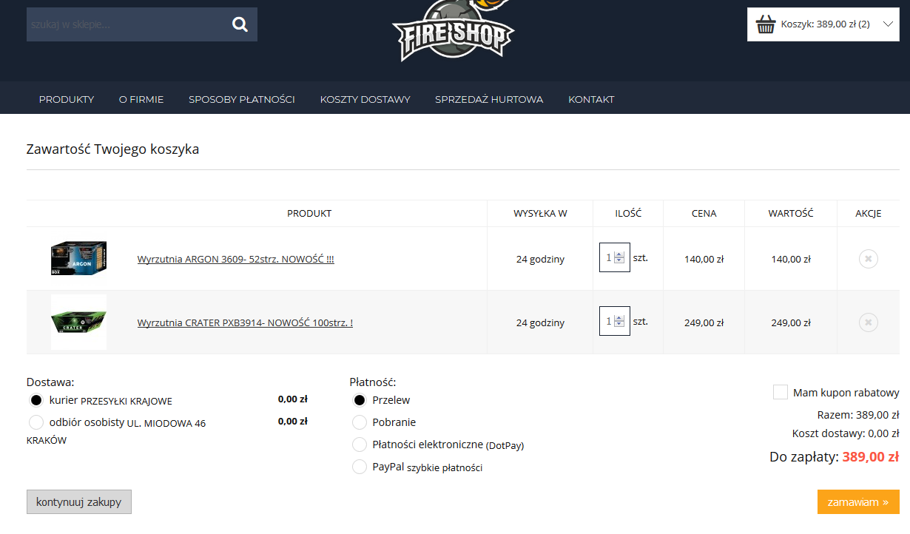The width and height of the screenshot is (910, 534).
Task: Click the magnifier search icon
Action: 240,24
